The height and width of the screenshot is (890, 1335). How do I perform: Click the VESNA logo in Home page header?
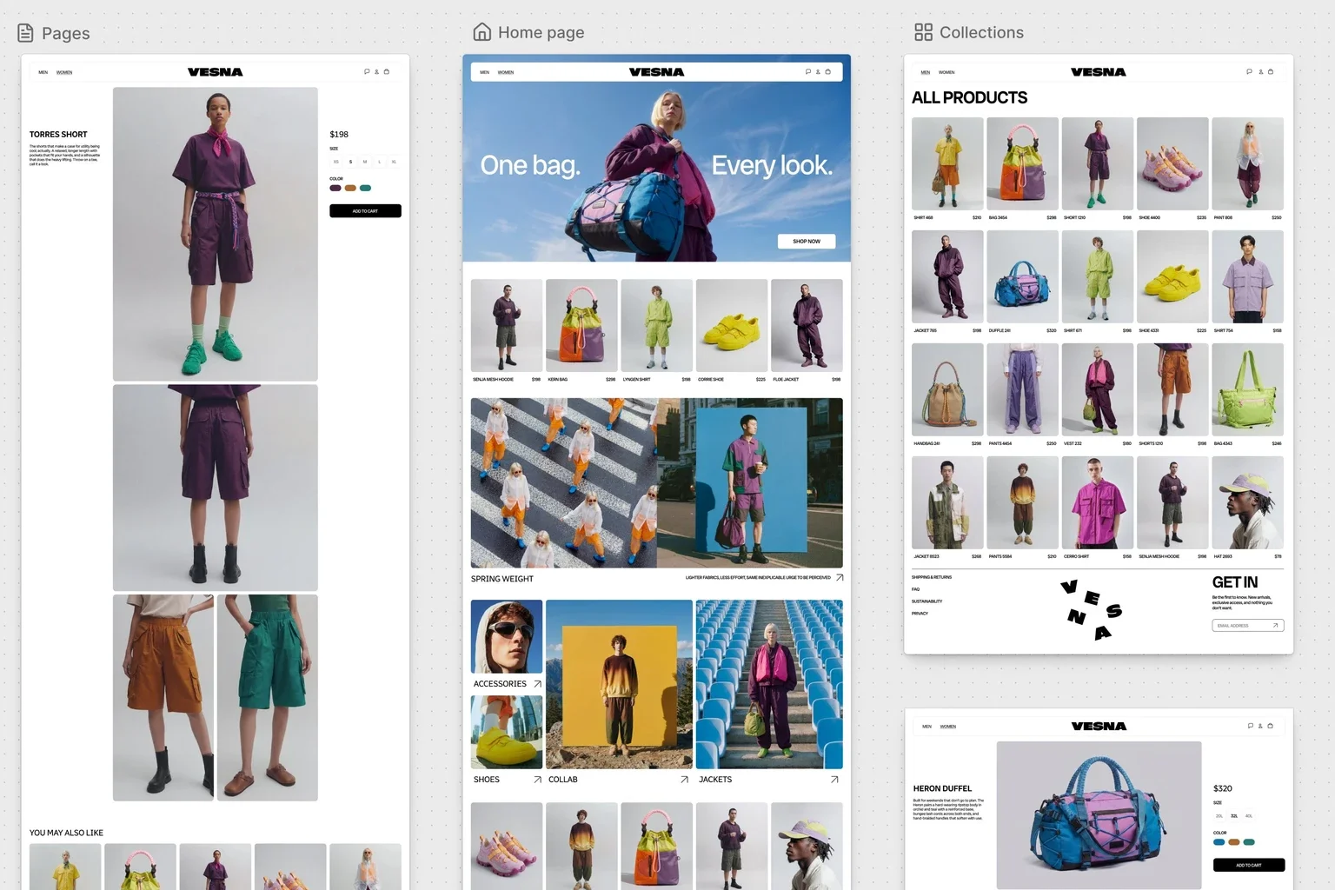(657, 72)
